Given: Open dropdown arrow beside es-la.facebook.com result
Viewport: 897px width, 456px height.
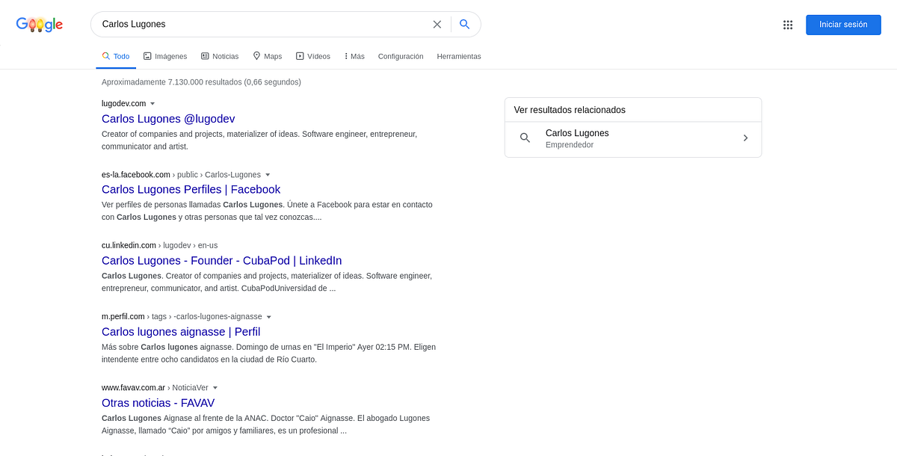Looking at the screenshot, I should (268, 174).
